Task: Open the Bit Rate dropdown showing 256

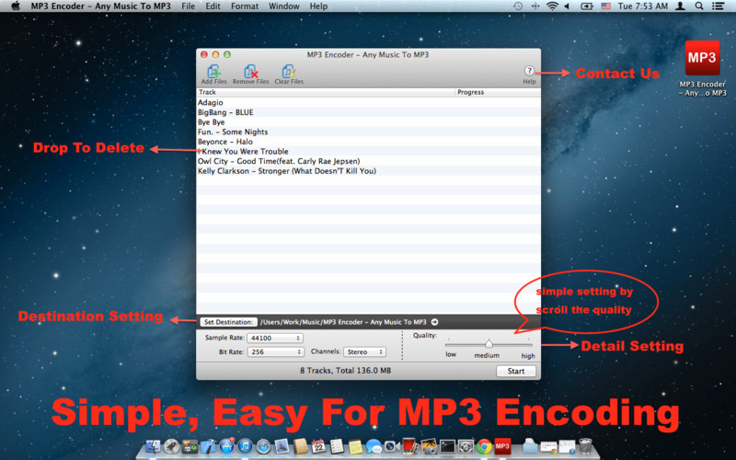Action: click(274, 351)
